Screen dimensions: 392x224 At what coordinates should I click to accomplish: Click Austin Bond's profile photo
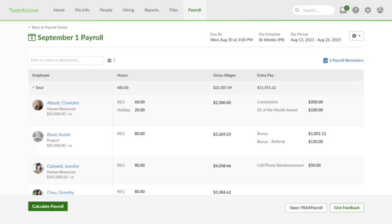coord(38,136)
